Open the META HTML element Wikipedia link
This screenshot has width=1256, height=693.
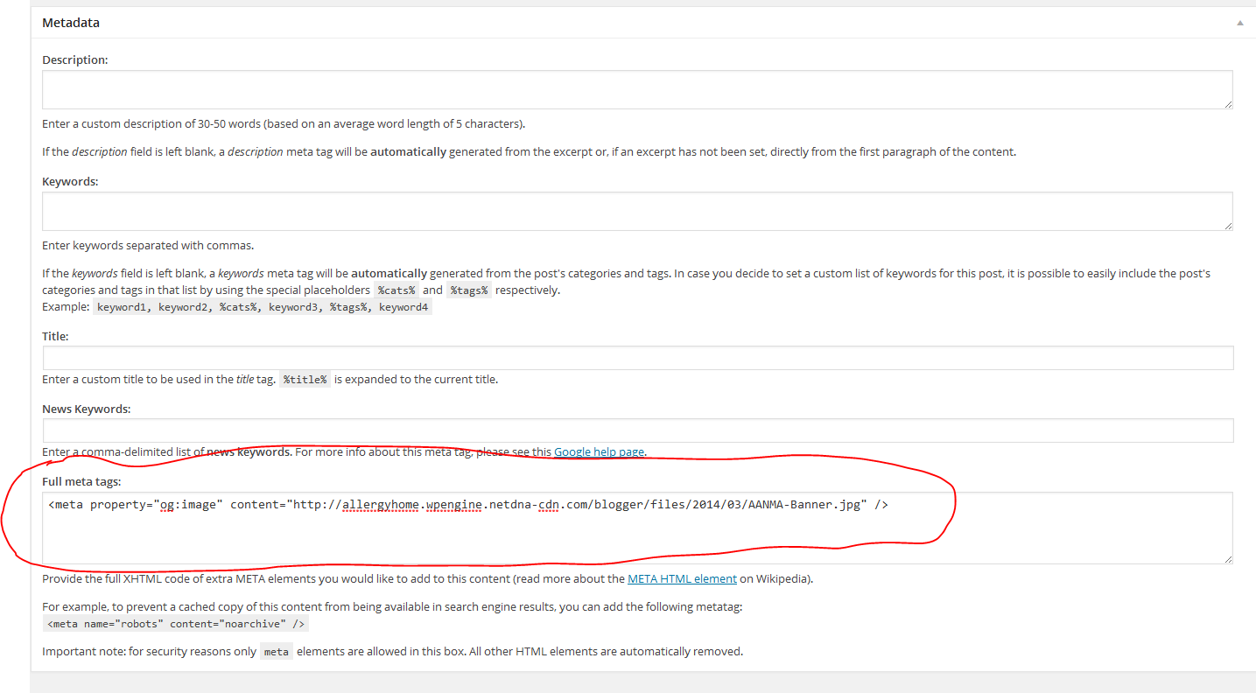tap(683, 578)
